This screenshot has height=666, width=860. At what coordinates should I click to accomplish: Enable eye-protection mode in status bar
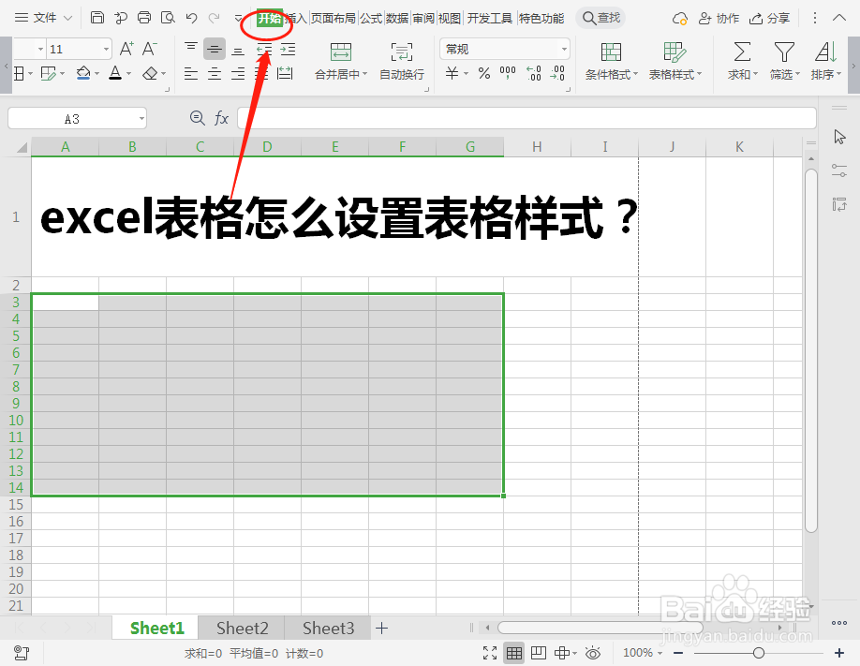592,652
